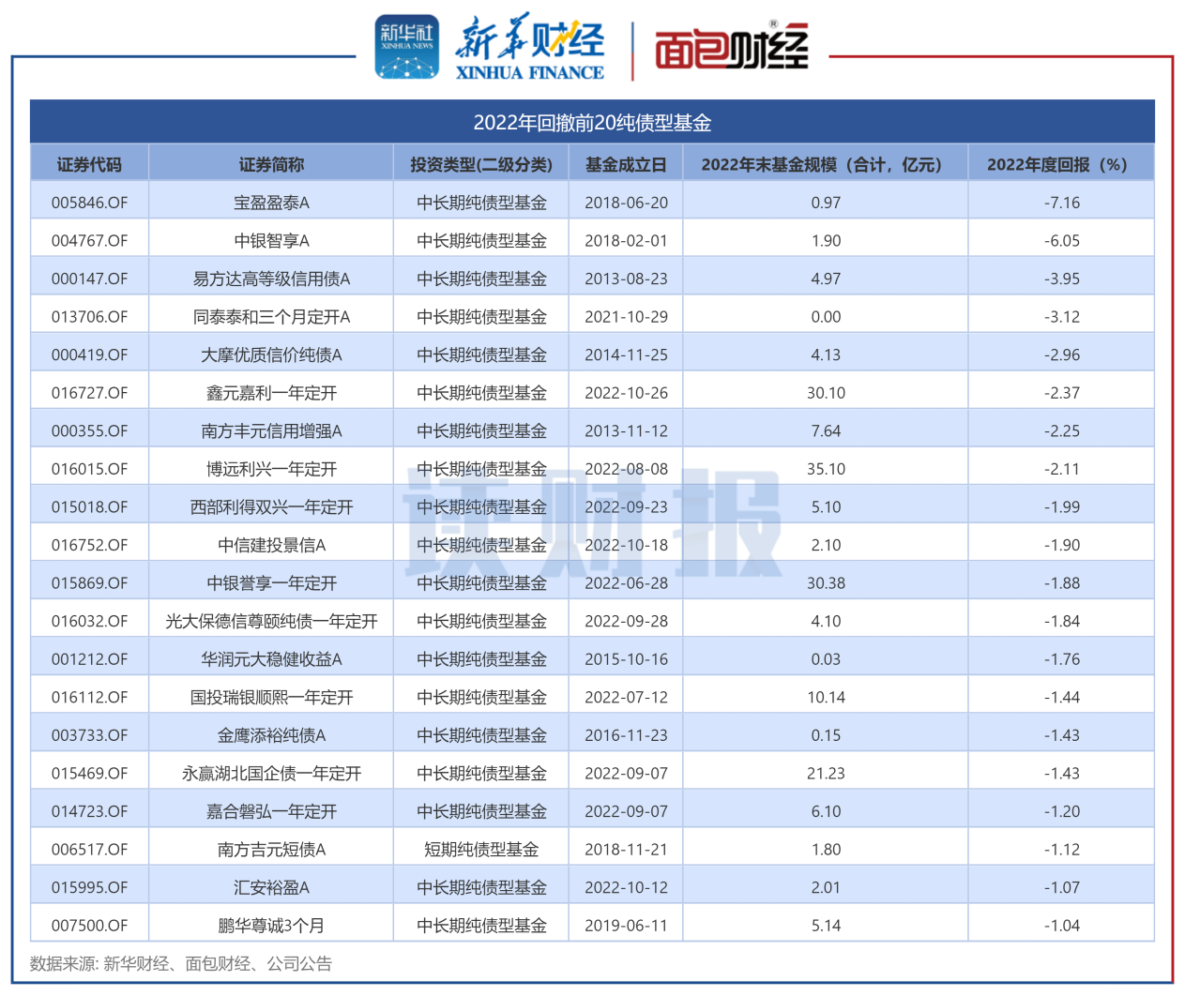Click the 易方达高等级信用债A cell
The height and width of the screenshot is (996, 1185).
click(271, 279)
